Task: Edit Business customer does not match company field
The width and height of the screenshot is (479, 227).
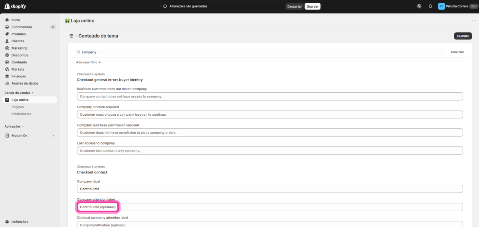Action: coord(270,96)
